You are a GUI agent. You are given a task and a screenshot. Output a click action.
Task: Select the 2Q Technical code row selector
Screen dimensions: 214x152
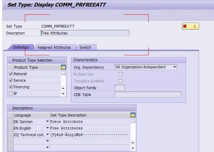pyautogui.click(x=11, y=135)
